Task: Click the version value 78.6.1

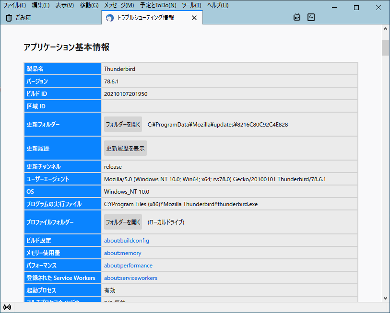Action: (x=111, y=81)
